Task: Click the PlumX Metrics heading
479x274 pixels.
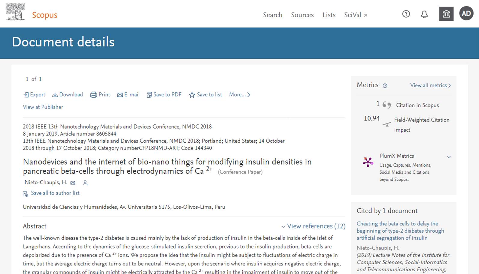Action: (396, 156)
